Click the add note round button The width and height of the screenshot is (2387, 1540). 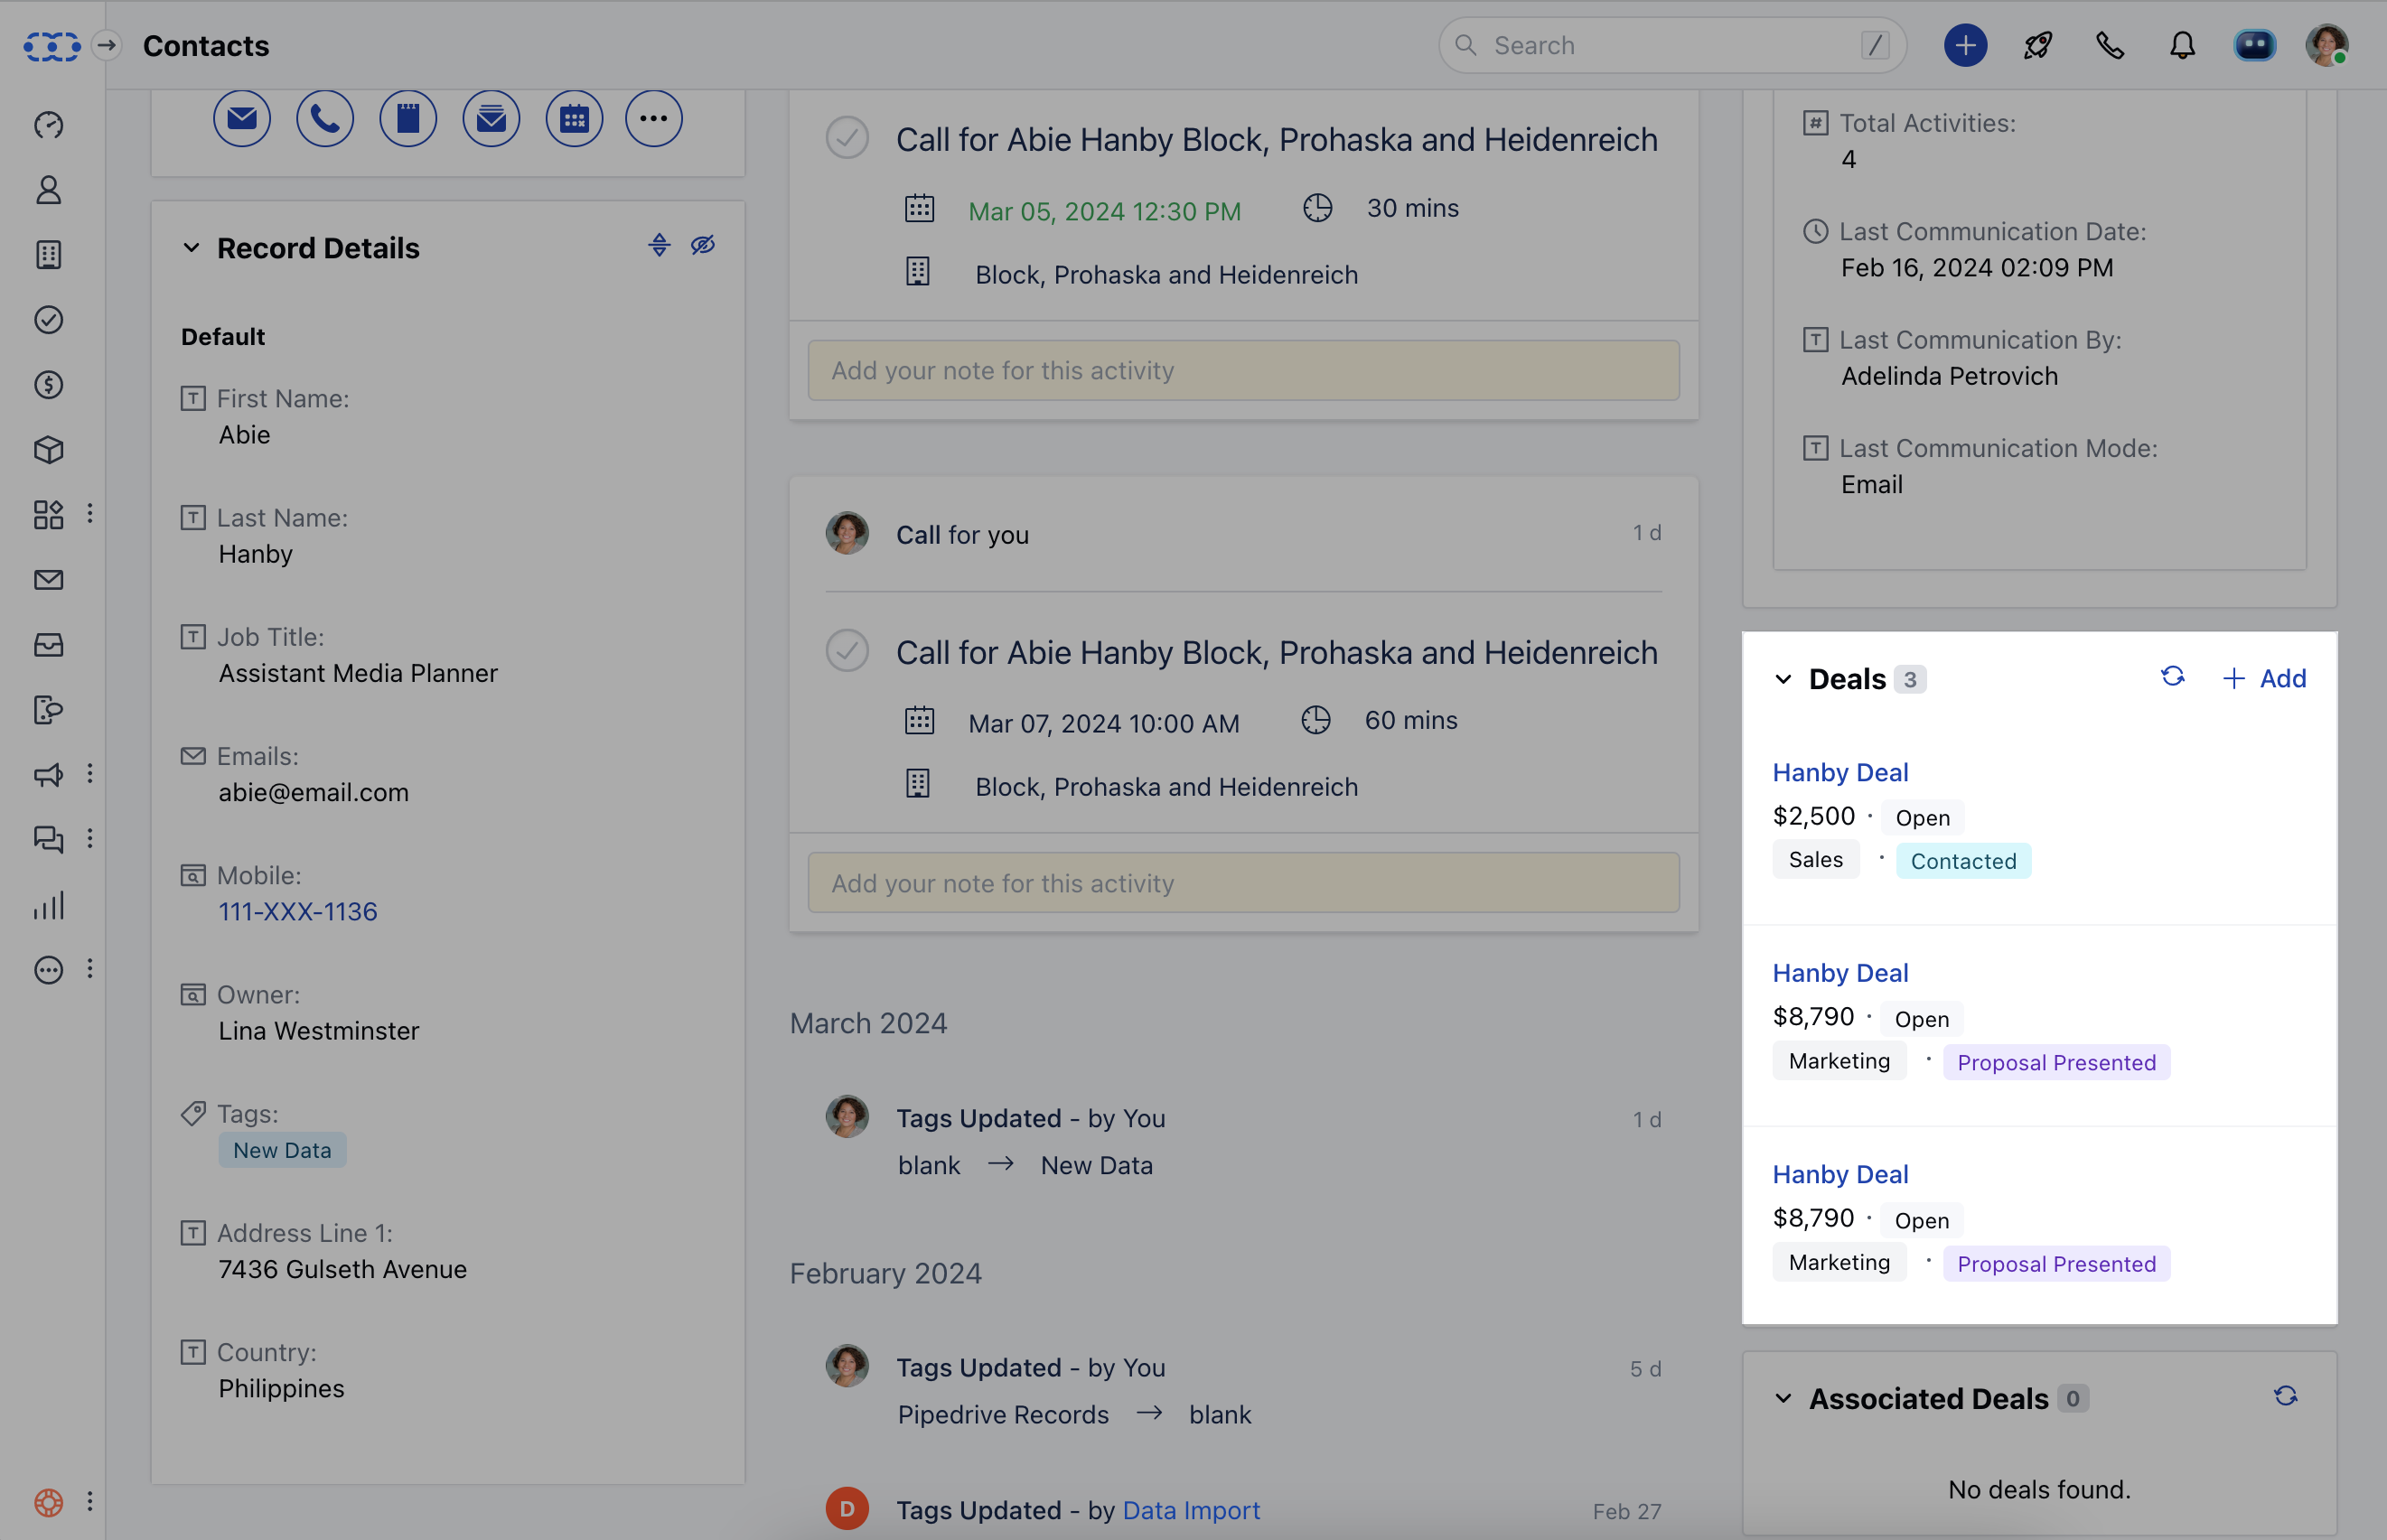point(408,119)
